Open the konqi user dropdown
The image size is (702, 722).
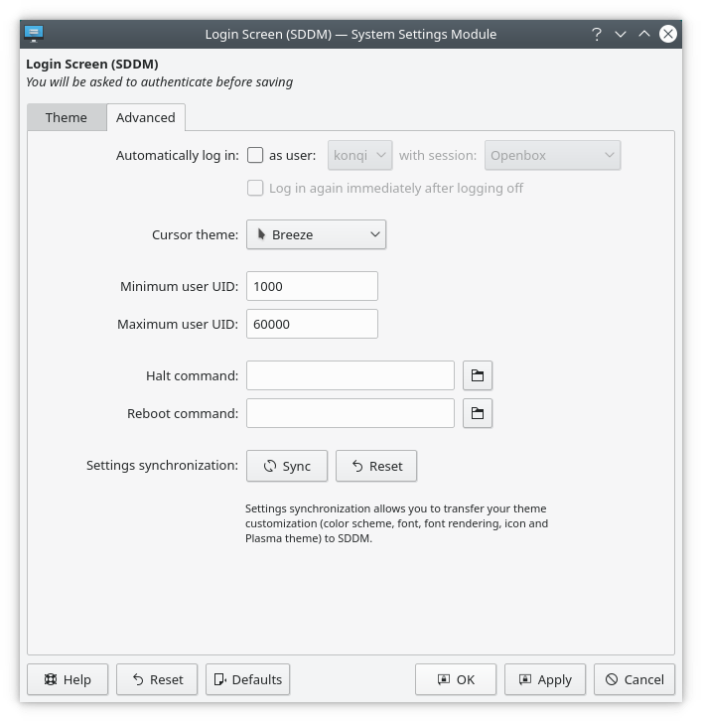pos(360,155)
